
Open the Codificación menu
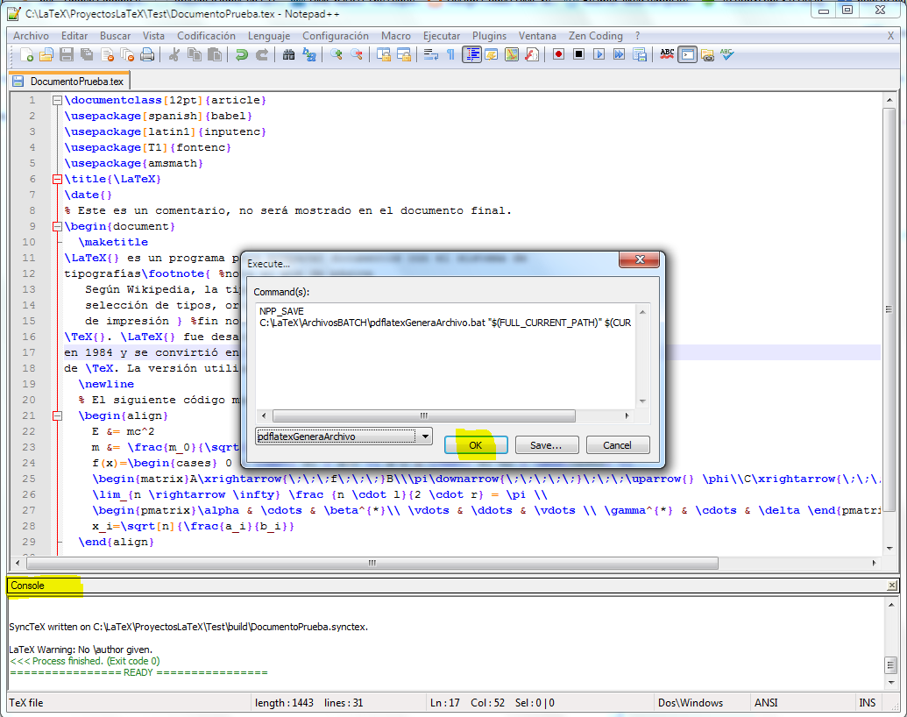(x=207, y=36)
